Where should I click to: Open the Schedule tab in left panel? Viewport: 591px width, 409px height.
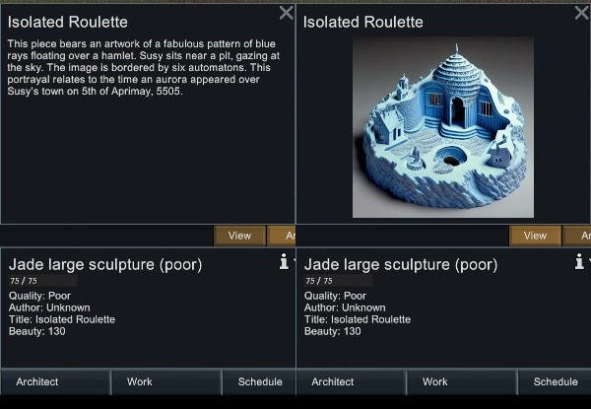coord(260,381)
